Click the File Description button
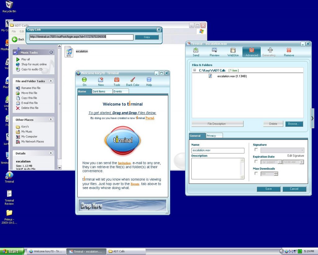318x255 pixels. [x=217, y=124]
